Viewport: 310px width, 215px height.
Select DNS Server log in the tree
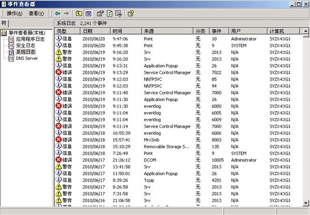tap(27, 58)
